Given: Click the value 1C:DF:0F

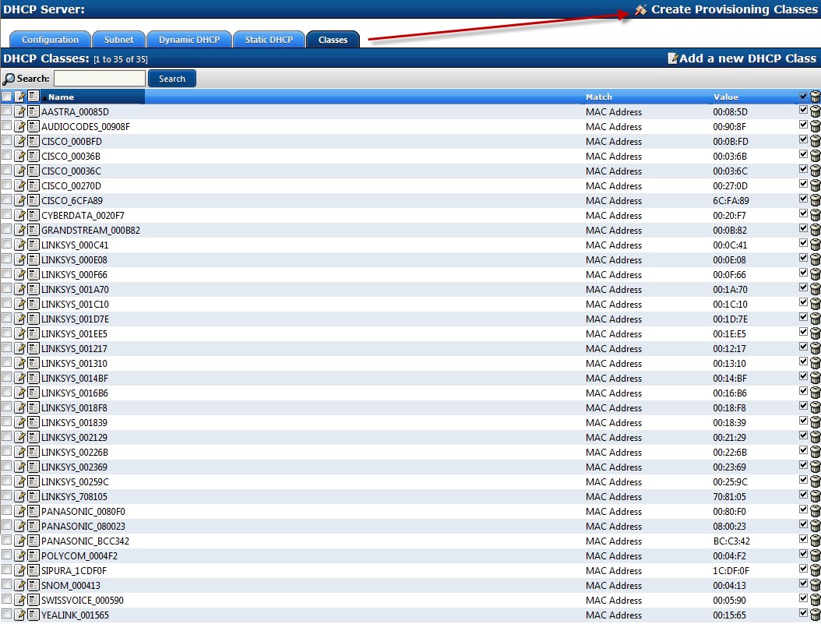Looking at the screenshot, I should click(x=731, y=571).
